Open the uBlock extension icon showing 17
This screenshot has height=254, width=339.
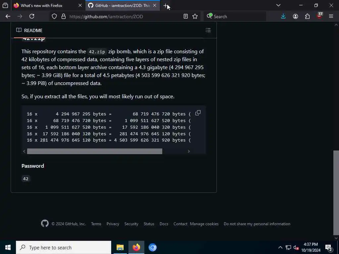[319, 16]
